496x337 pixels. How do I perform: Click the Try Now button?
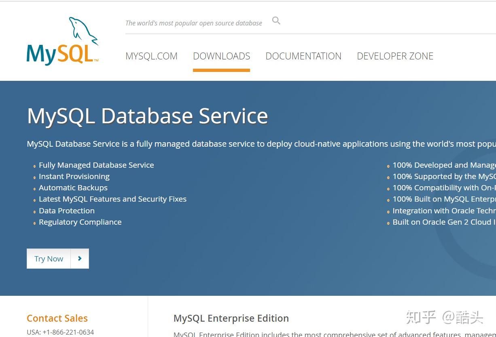coord(49,259)
